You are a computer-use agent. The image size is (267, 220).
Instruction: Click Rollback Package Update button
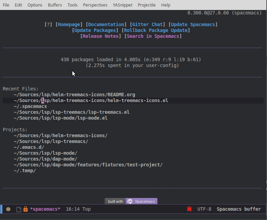[x=156, y=30]
